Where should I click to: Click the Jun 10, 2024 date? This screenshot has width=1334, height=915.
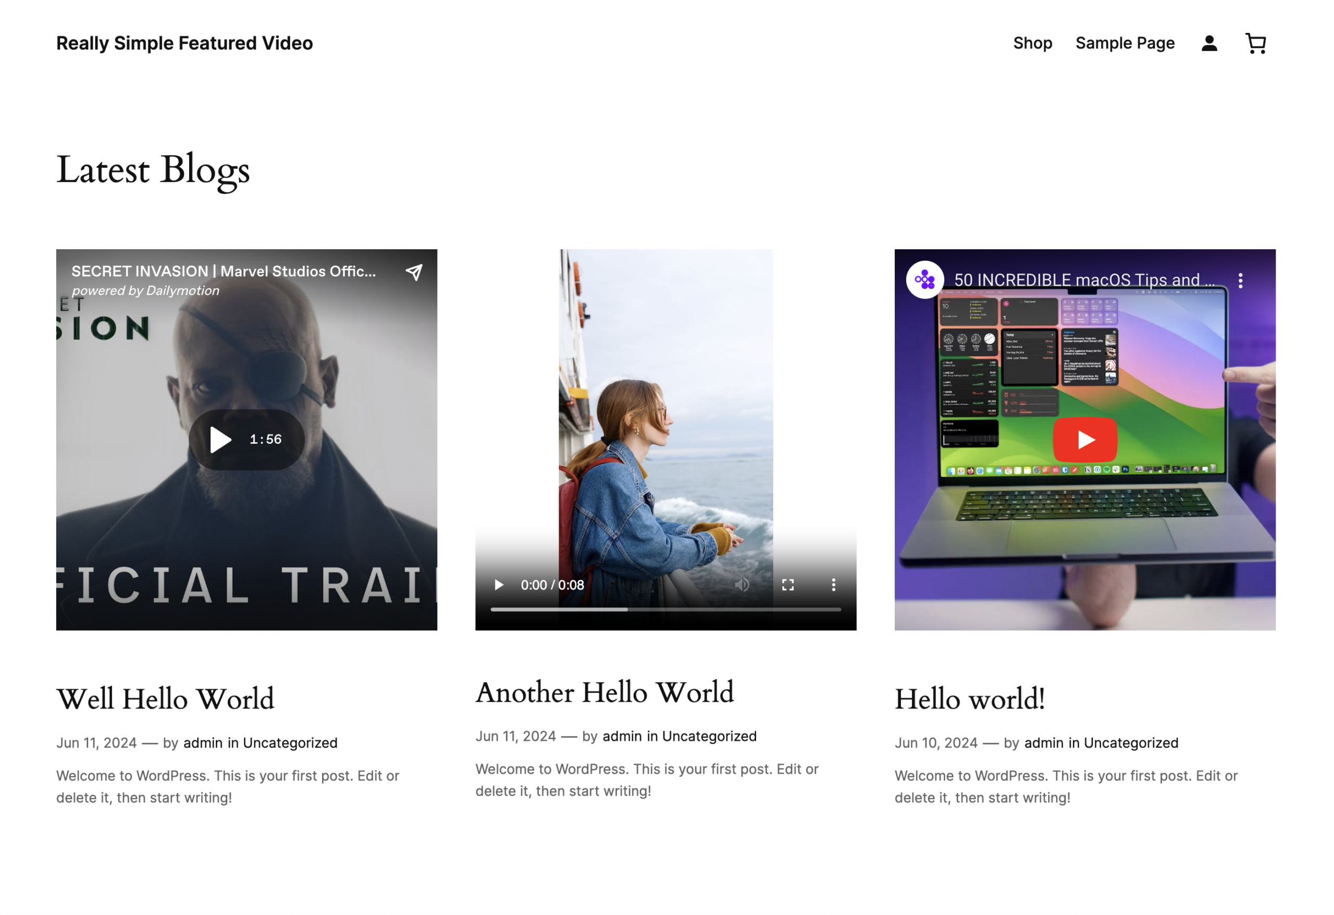point(936,742)
